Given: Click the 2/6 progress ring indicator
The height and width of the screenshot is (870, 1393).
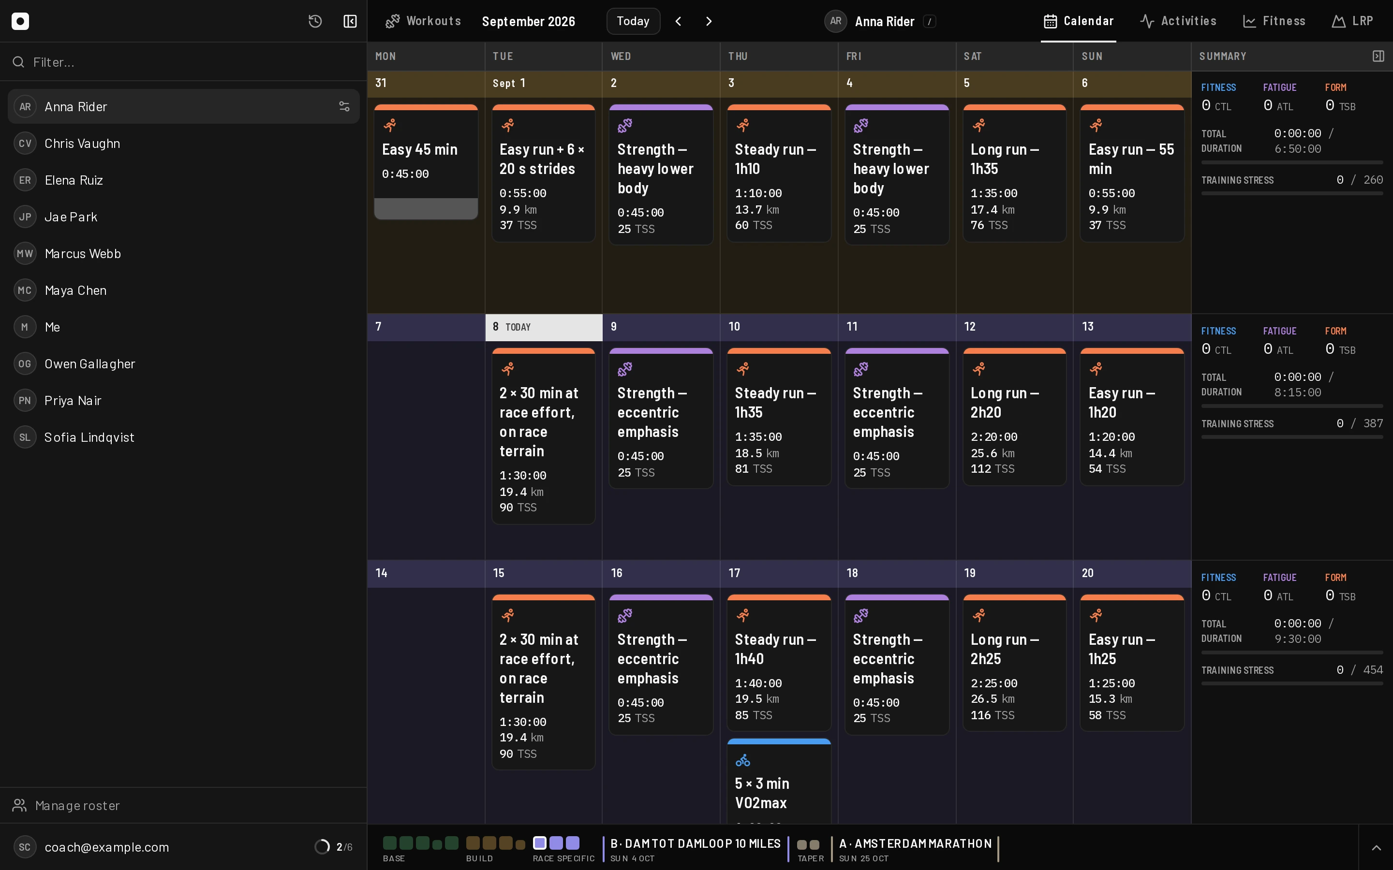Looking at the screenshot, I should tap(322, 846).
